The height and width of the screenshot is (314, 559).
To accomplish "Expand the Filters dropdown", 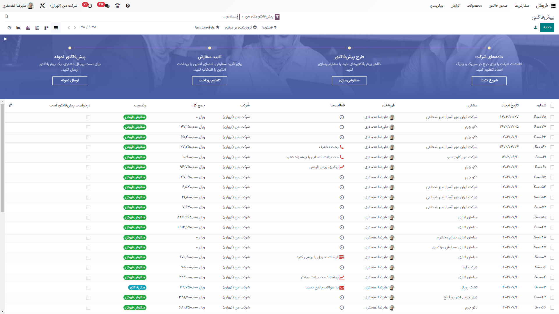I will click(269, 27).
